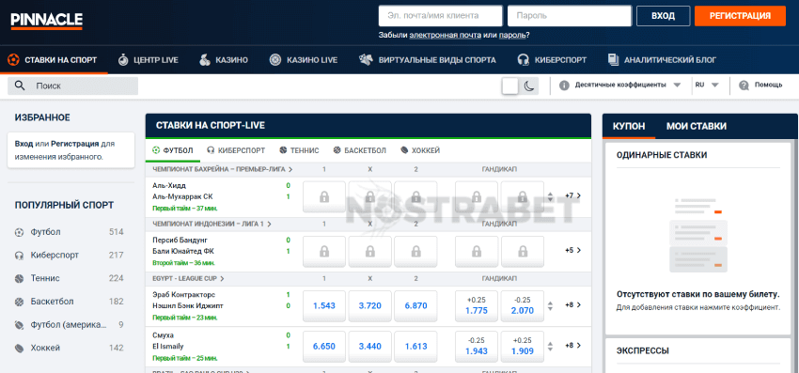Switch handicap lines with Аль-Хидд stepper arrows
The width and height of the screenshot is (799, 373).
550,196
